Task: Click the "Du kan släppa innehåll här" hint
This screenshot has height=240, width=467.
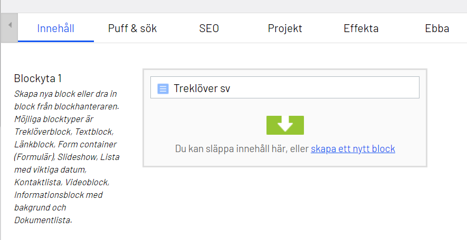Action: [x=242, y=149]
